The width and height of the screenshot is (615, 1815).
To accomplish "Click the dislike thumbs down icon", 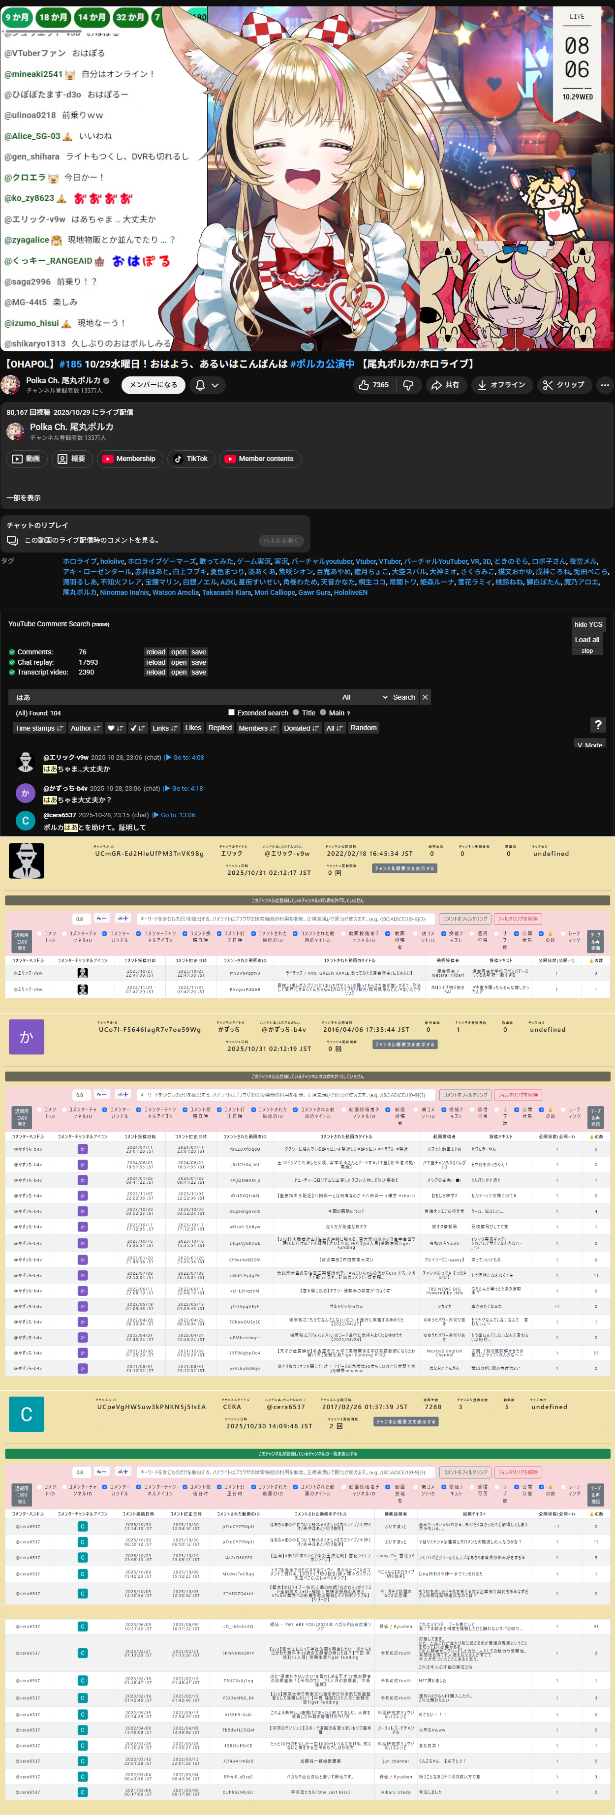I will [408, 385].
